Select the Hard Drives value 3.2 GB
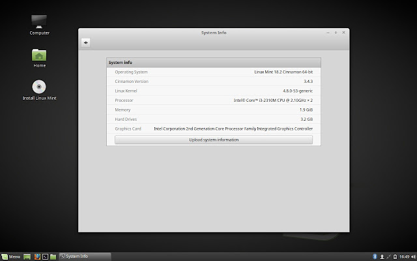This screenshot has width=417, height=261. 307,119
